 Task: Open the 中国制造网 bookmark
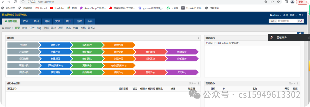point(122,8)
